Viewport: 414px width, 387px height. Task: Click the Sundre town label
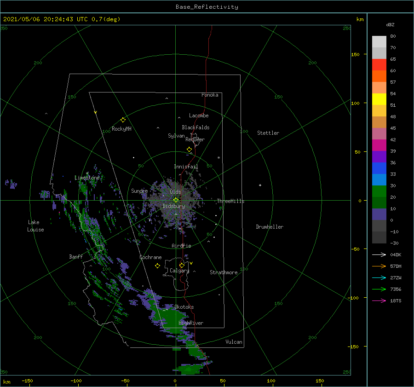139,191
